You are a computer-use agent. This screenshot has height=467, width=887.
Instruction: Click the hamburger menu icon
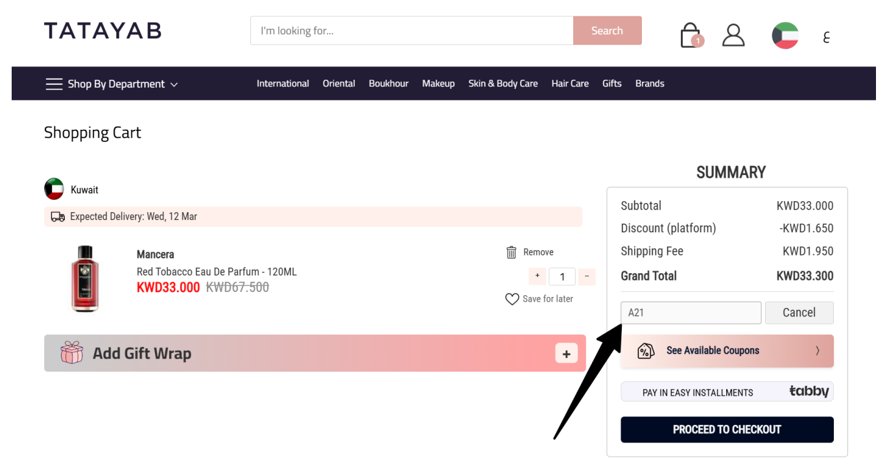(x=54, y=84)
